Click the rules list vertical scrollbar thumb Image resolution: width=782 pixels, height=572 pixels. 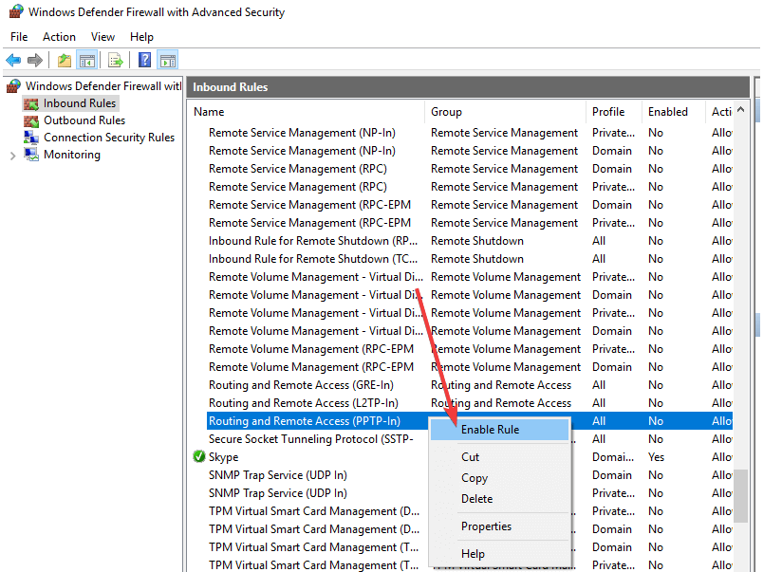tap(740, 496)
